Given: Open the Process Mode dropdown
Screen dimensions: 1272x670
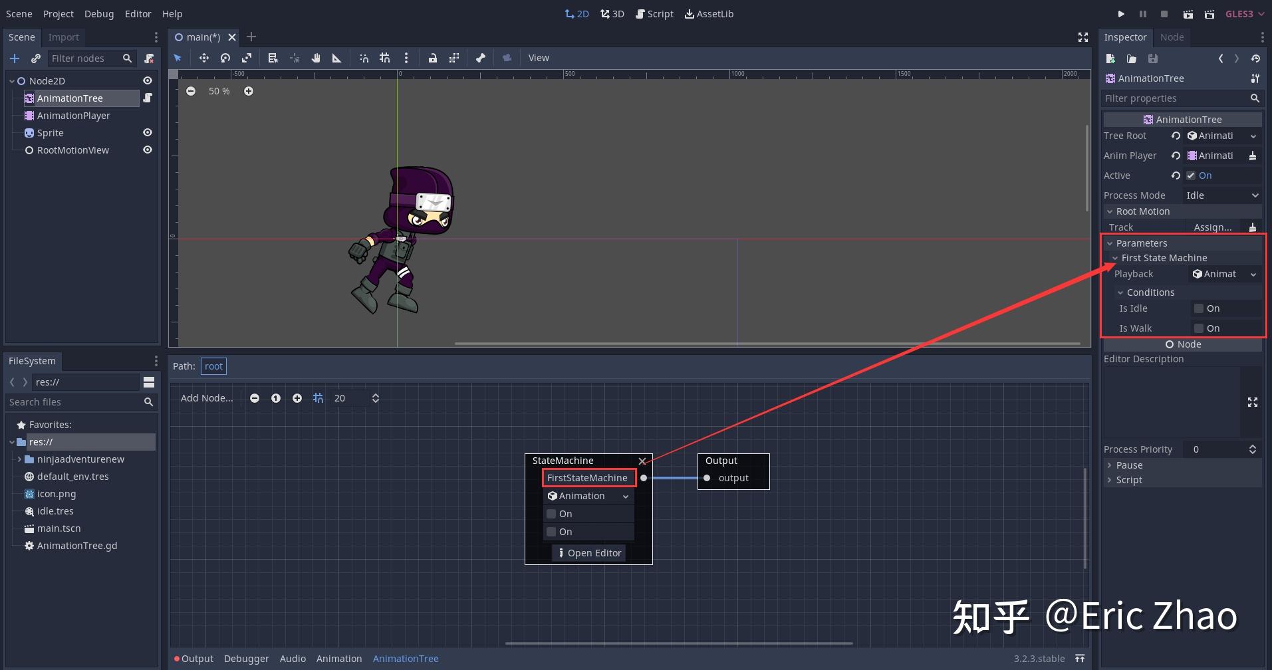Looking at the screenshot, I should coord(1222,195).
